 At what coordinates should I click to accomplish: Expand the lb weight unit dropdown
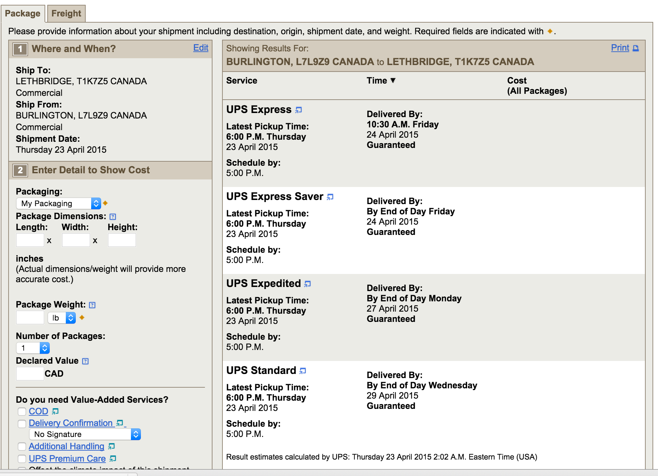click(62, 318)
